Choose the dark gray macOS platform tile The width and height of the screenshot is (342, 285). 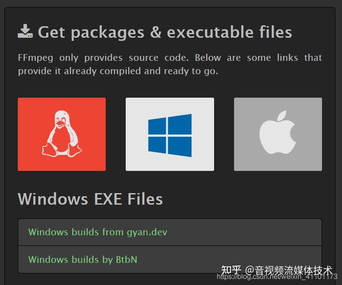[278, 134]
